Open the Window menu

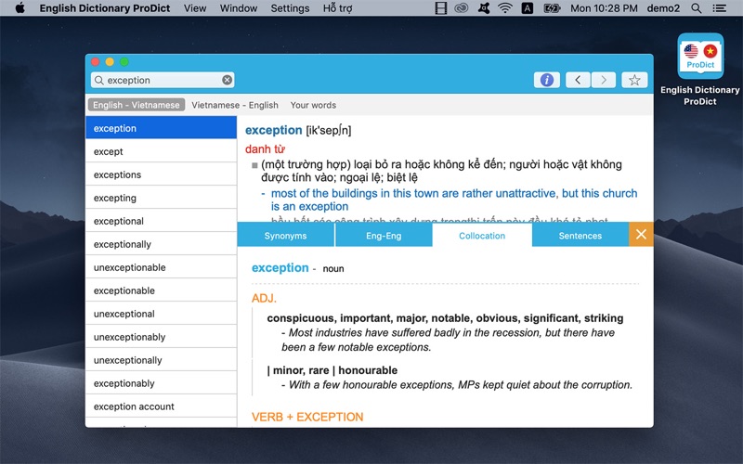pos(239,8)
